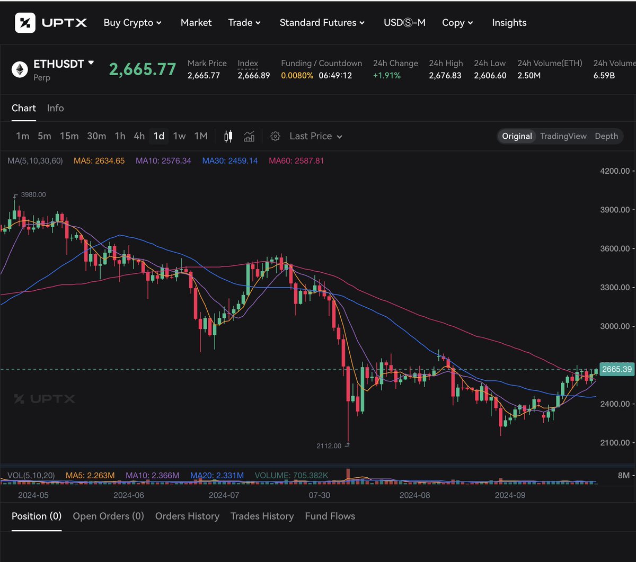Select the candlestick chart style icon

[x=228, y=136]
